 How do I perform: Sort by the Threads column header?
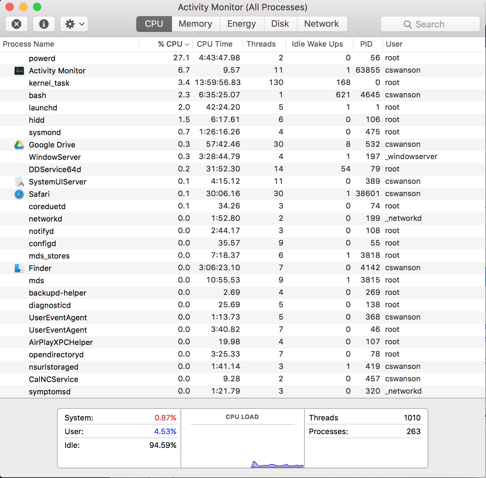[261, 44]
